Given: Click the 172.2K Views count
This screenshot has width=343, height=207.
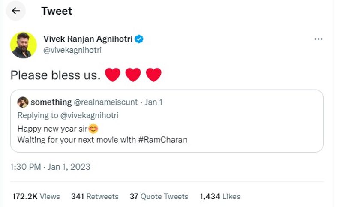Looking at the screenshot, I should 36,196.
